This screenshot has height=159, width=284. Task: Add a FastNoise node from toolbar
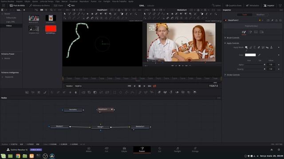click(x=33, y=92)
